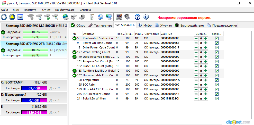Uncheck the Reallocated Sectors row checkbox
The width and height of the screenshot is (254, 125).
[x=217, y=38]
